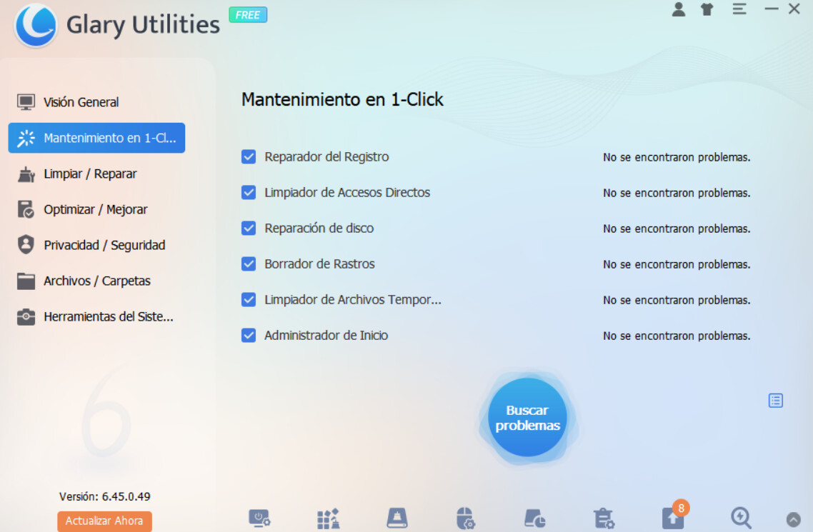
Task: Expand the bottom toolbar with the up chevron
Action: (x=793, y=519)
